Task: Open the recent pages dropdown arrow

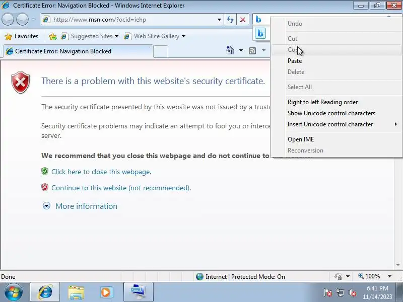Action: coord(34,20)
